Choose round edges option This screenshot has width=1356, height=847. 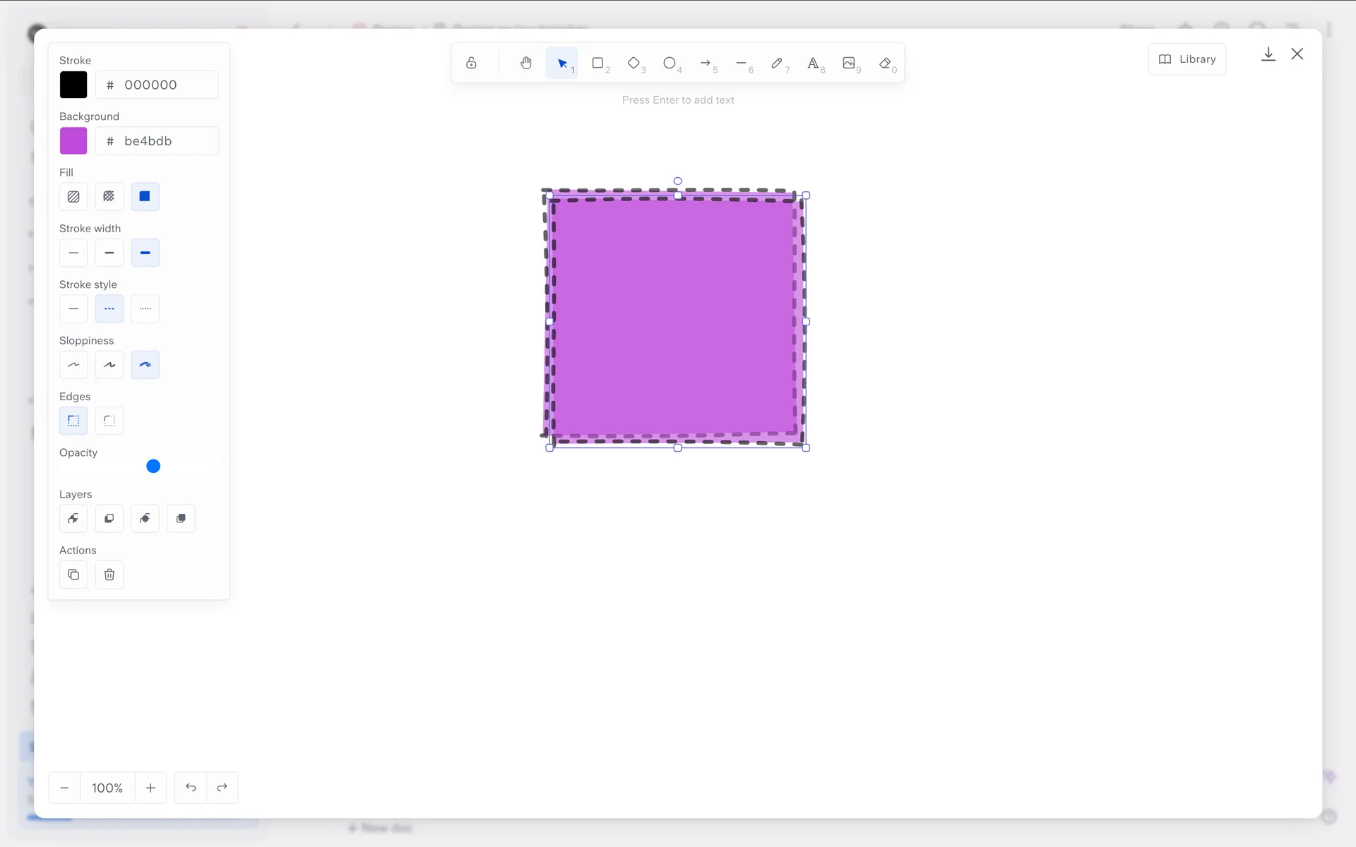click(x=109, y=421)
